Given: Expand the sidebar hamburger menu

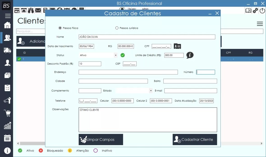Looking at the screenshot, I should [x=8, y=16].
